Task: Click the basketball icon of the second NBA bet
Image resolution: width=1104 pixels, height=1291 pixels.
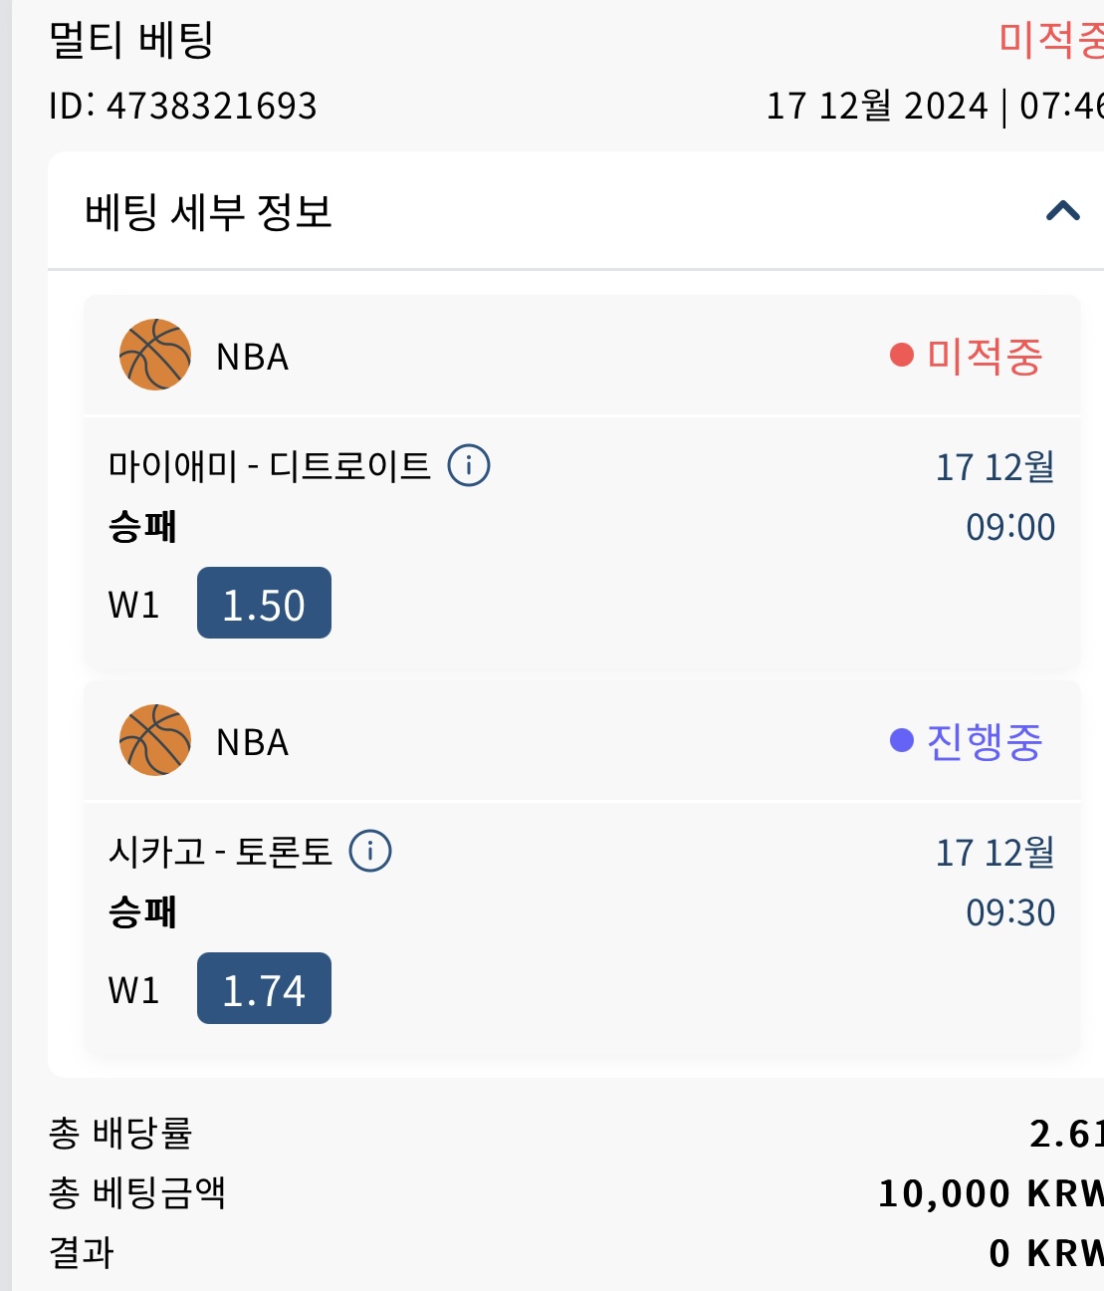Action: click(x=155, y=740)
